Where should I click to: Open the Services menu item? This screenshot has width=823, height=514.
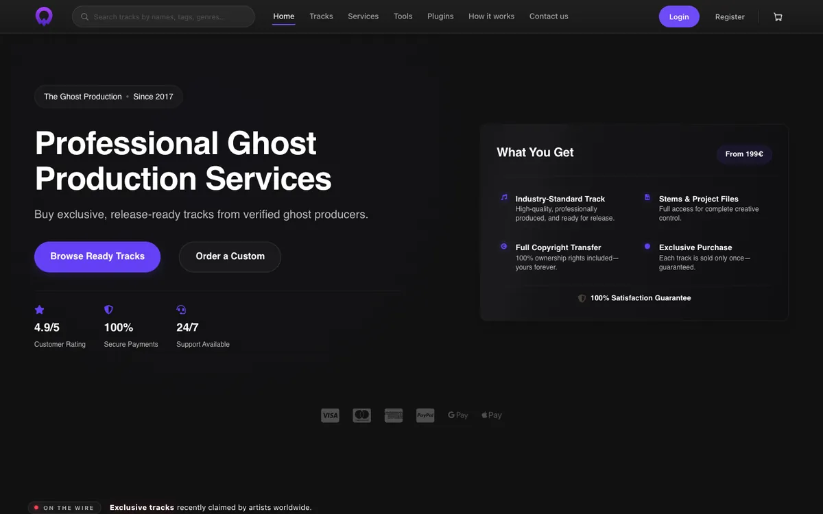click(x=363, y=16)
